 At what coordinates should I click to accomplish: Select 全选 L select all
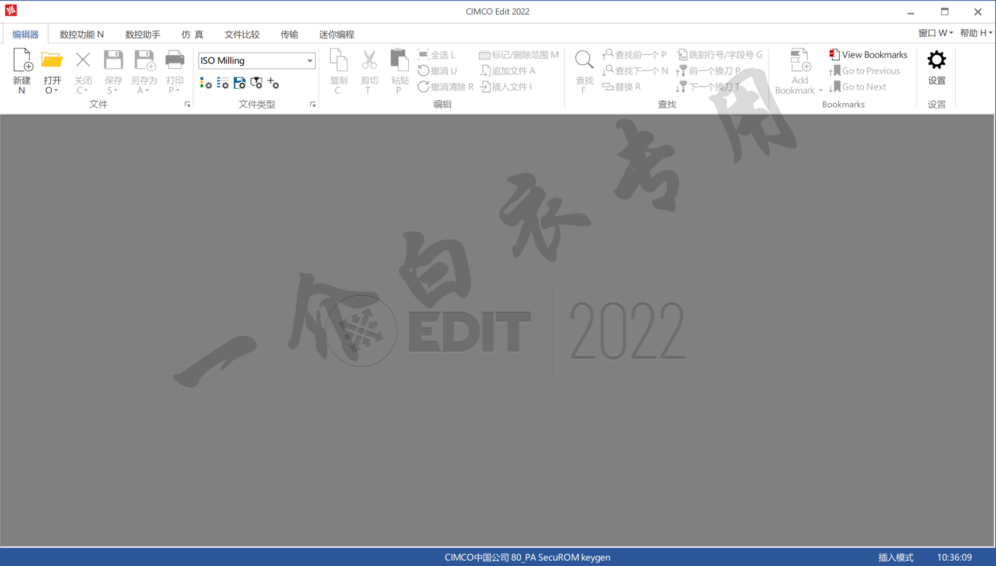click(436, 55)
